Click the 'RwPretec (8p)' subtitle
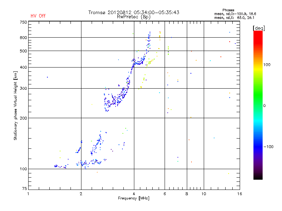The height and width of the screenshot is (211, 282). [x=134, y=17]
